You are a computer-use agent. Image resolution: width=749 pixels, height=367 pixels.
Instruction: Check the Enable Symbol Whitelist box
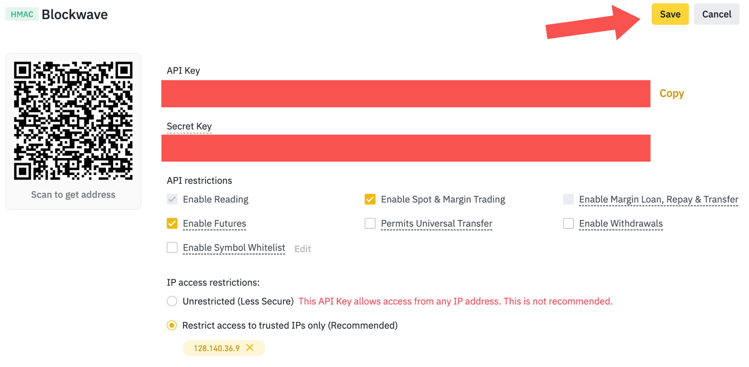(x=172, y=247)
